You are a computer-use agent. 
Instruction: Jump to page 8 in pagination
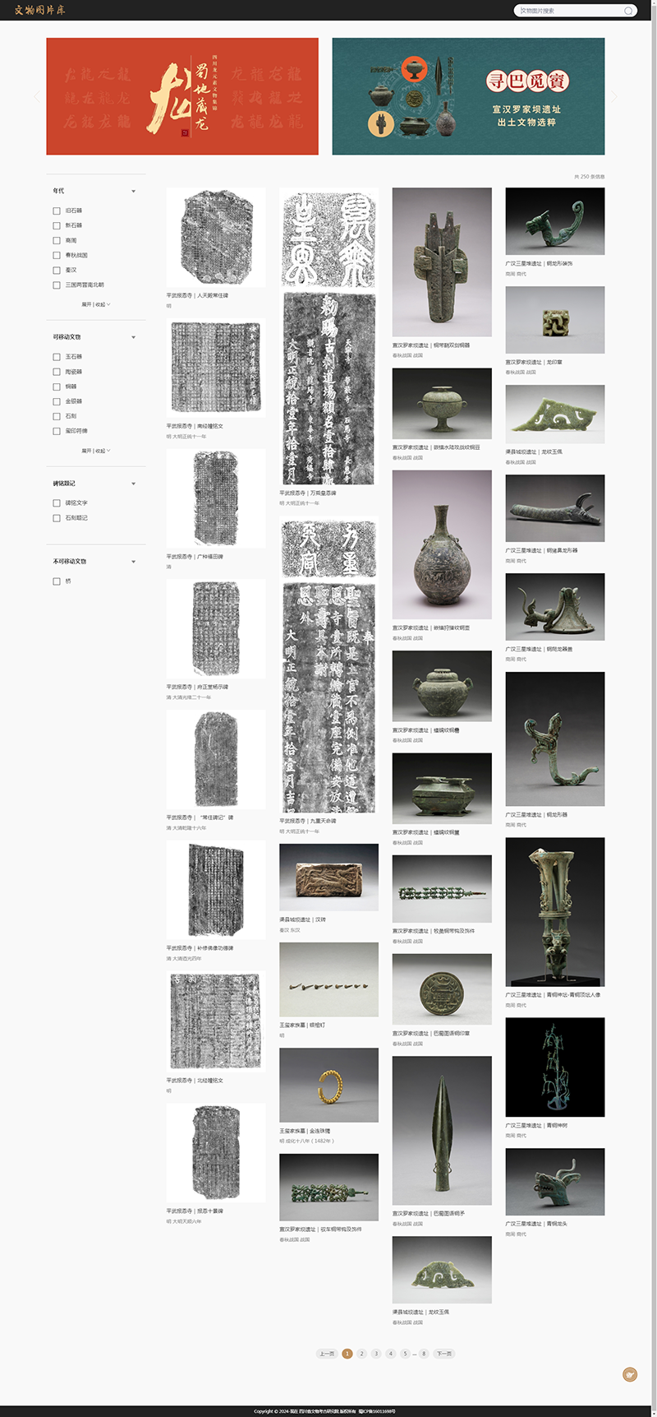(x=424, y=1354)
